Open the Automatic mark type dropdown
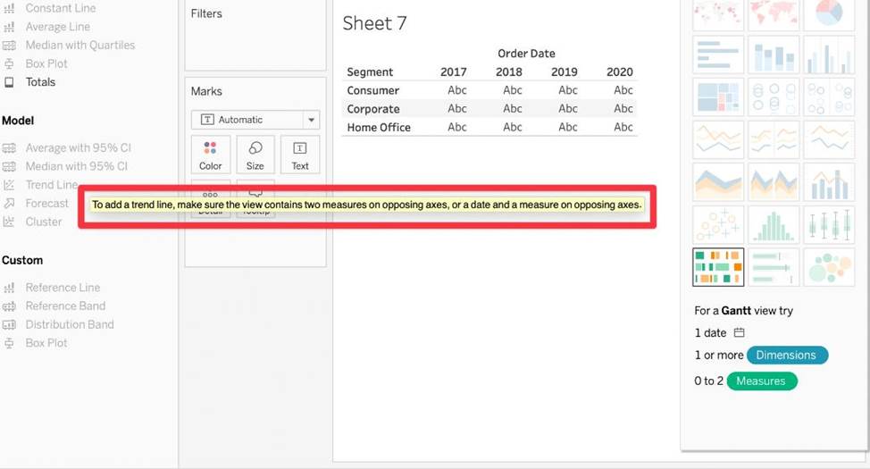Image resolution: width=870 pixels, height=469 pixels. pos(255,120)
